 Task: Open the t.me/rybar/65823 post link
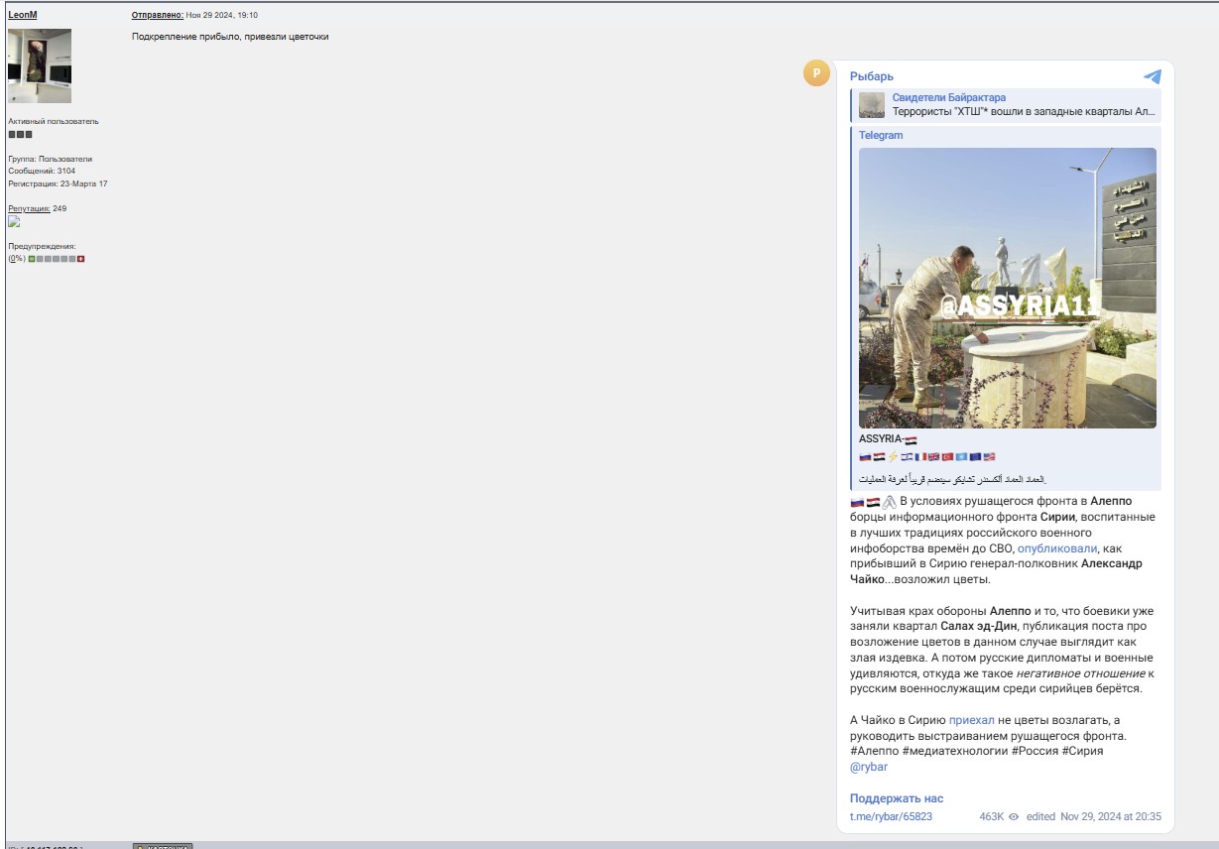point(891,817)
